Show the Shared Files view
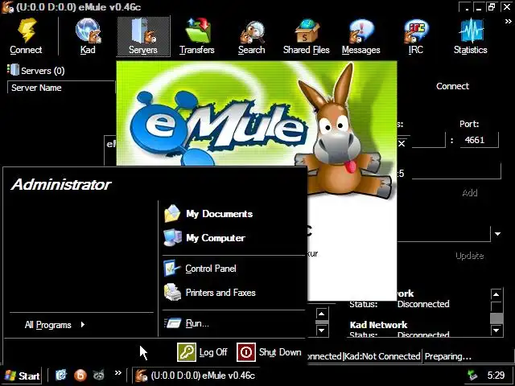The width and height of the screenshot is (515, 386). (306, 36)
